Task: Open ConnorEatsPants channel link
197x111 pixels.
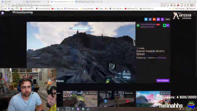Action: [148, 24]
